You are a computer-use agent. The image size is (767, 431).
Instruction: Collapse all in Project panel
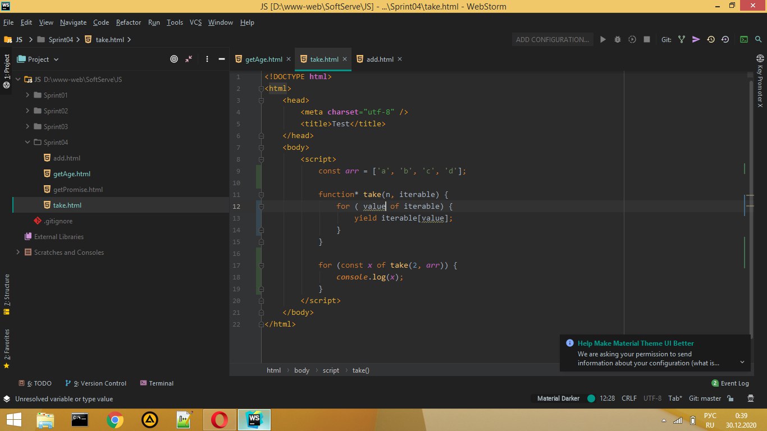pos(189,59)
